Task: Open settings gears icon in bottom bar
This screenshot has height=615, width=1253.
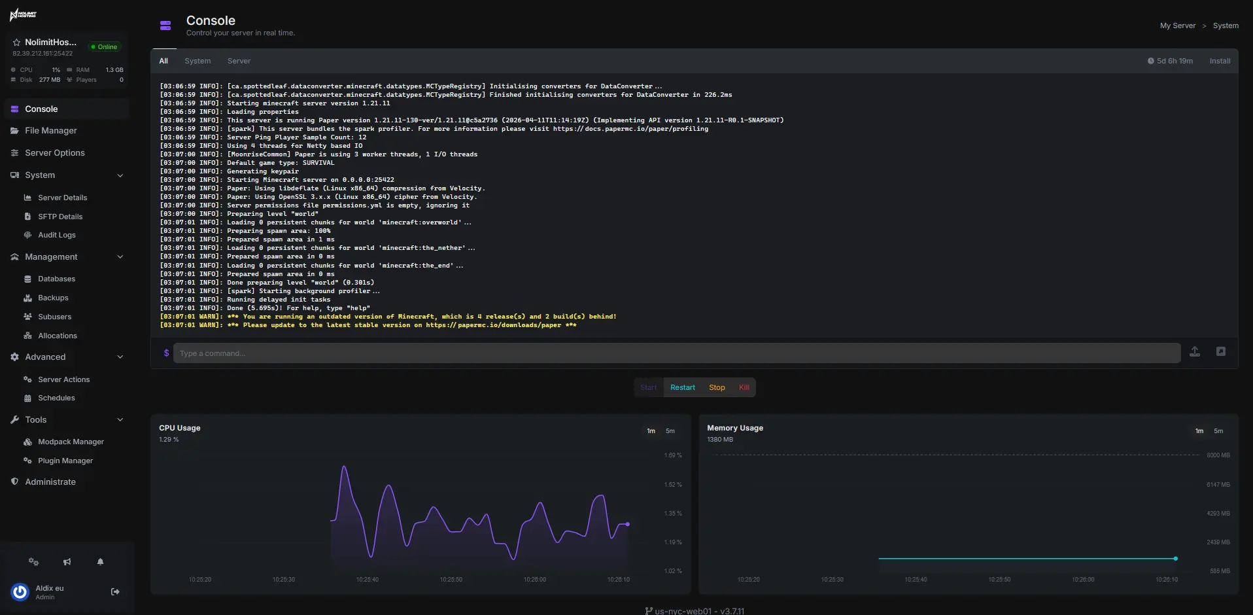Action: tap(33, 562)
